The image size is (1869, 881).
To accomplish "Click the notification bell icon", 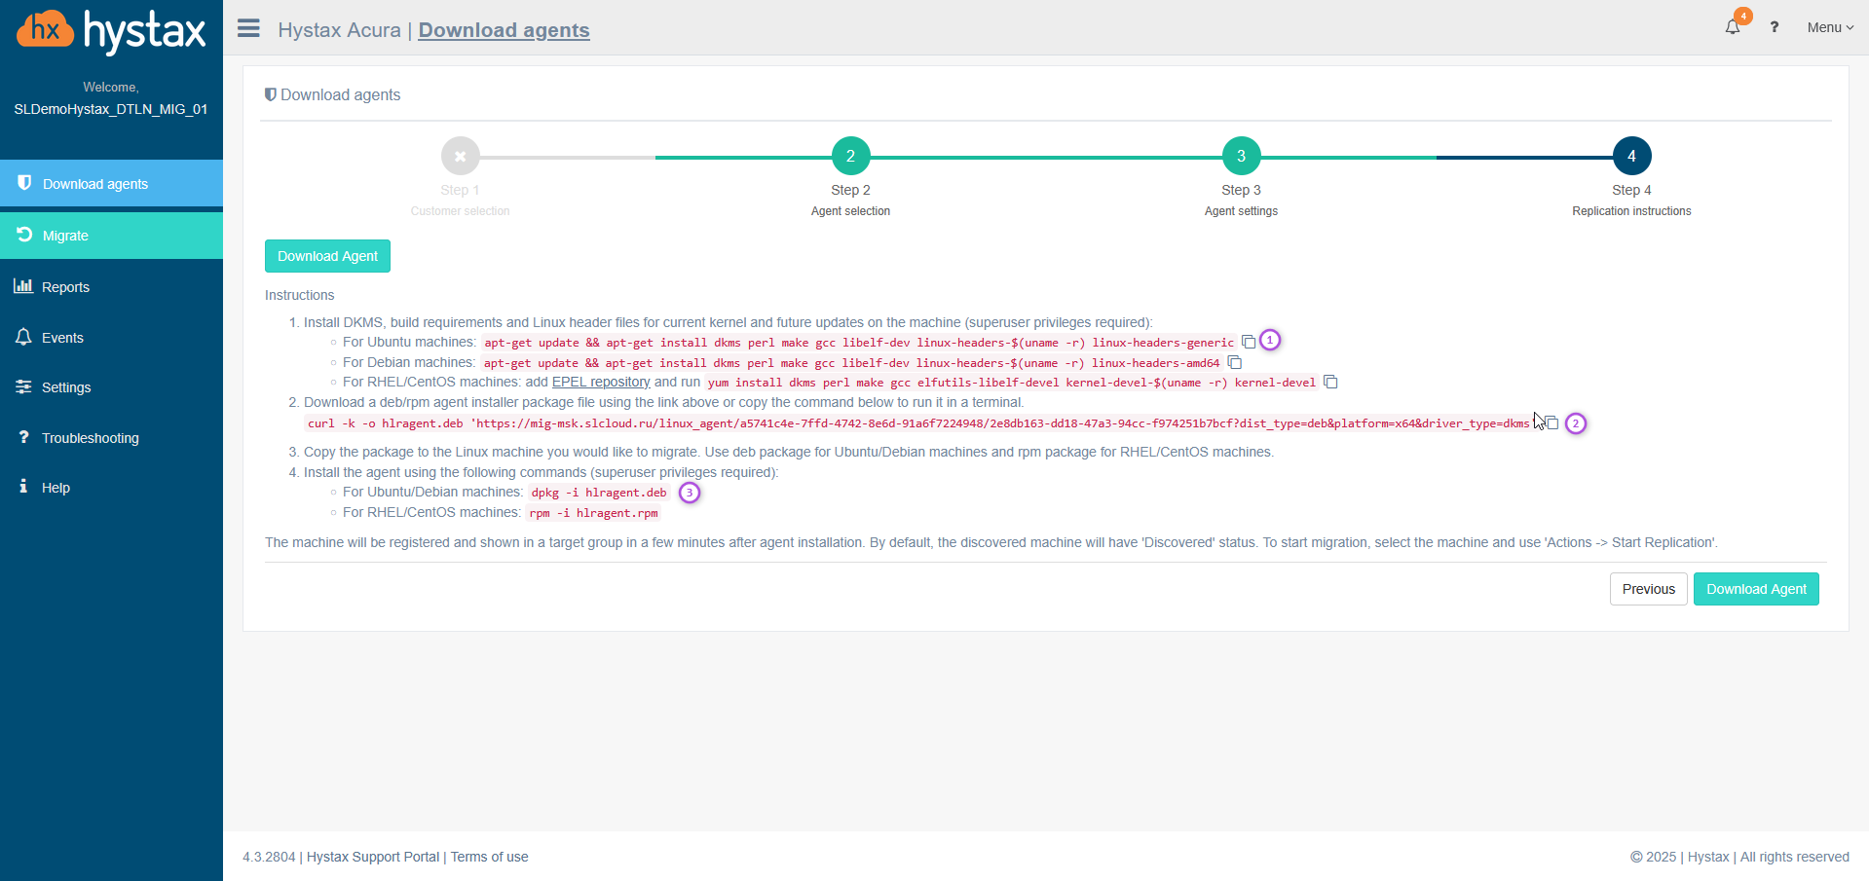I will point(1732,27).
